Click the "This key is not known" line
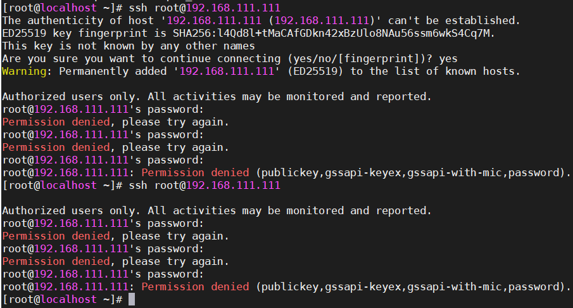The height and width of the screenshot is (308, 573). click(x=128, y=46)
